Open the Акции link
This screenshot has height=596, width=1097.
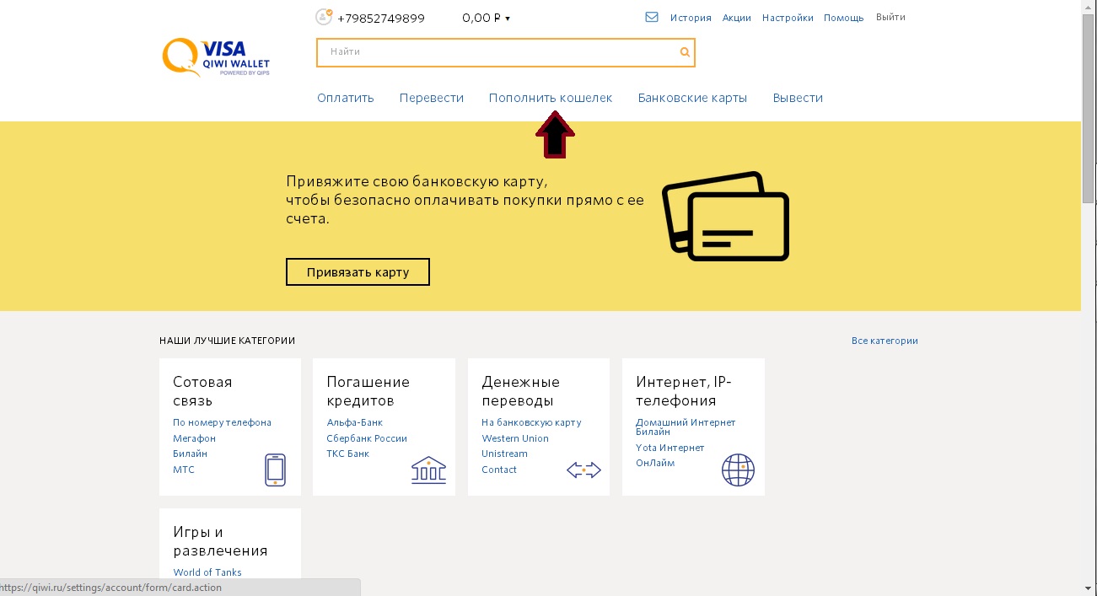[x=737, y=18]
